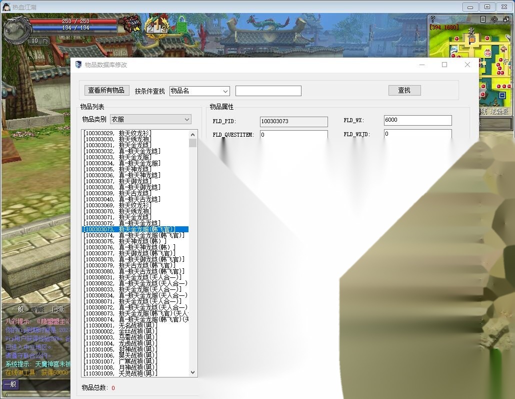Select item 100303069 敖天纹龙衫
This screenshot has height=399, width=515.
click(135, 205)
